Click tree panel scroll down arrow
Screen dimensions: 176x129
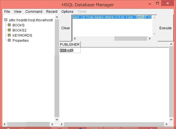(57, 120)
